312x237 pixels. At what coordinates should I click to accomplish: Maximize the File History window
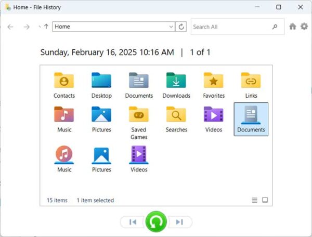point(279,7)
